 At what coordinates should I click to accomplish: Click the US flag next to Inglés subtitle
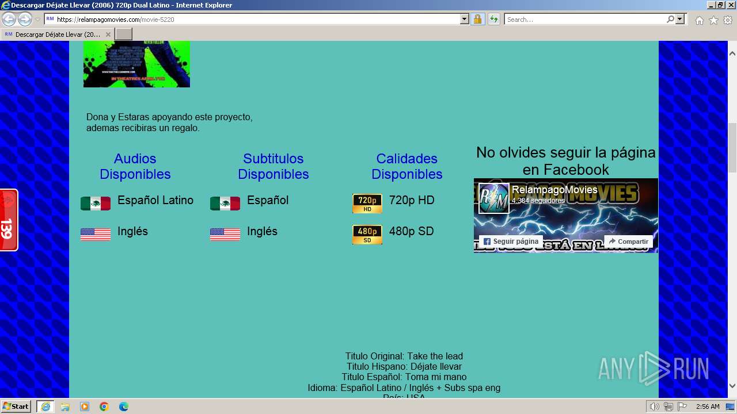[x=225, y=234]
